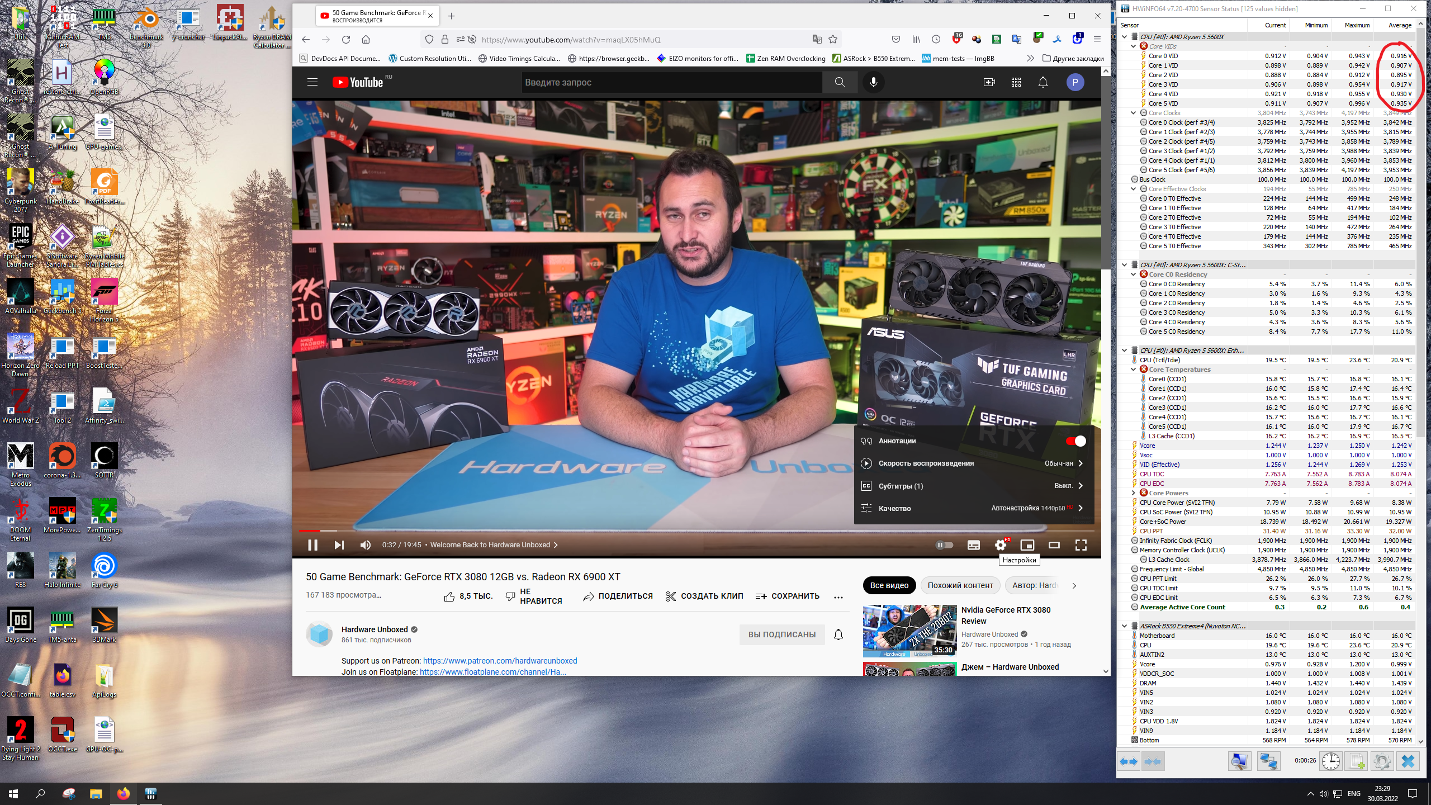
Task: Select the Похожий контент chip tab
Action: tap(960, 585)
